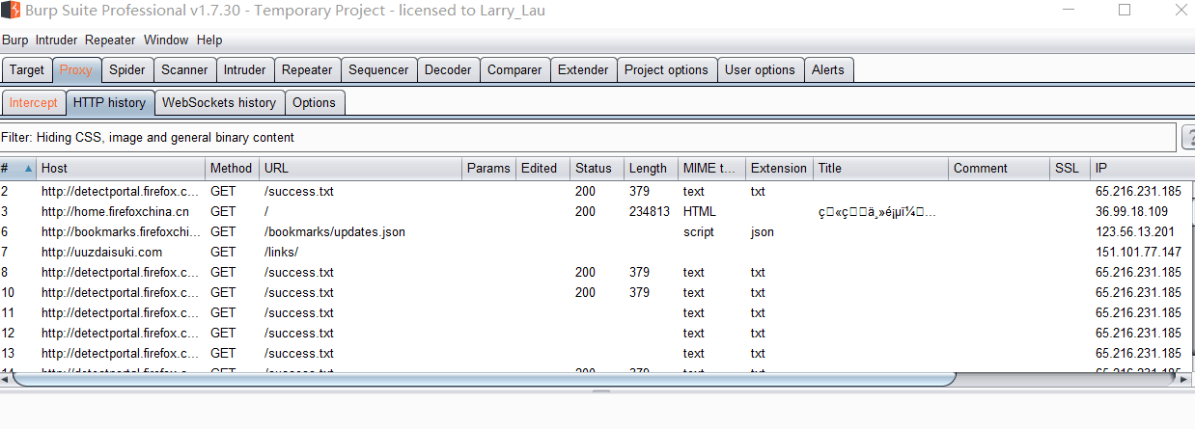The width and height of the screenshot is (1195, 429).
Task: Sort by the Host column header
Action: pyautogui.click(x=121, y=168)
